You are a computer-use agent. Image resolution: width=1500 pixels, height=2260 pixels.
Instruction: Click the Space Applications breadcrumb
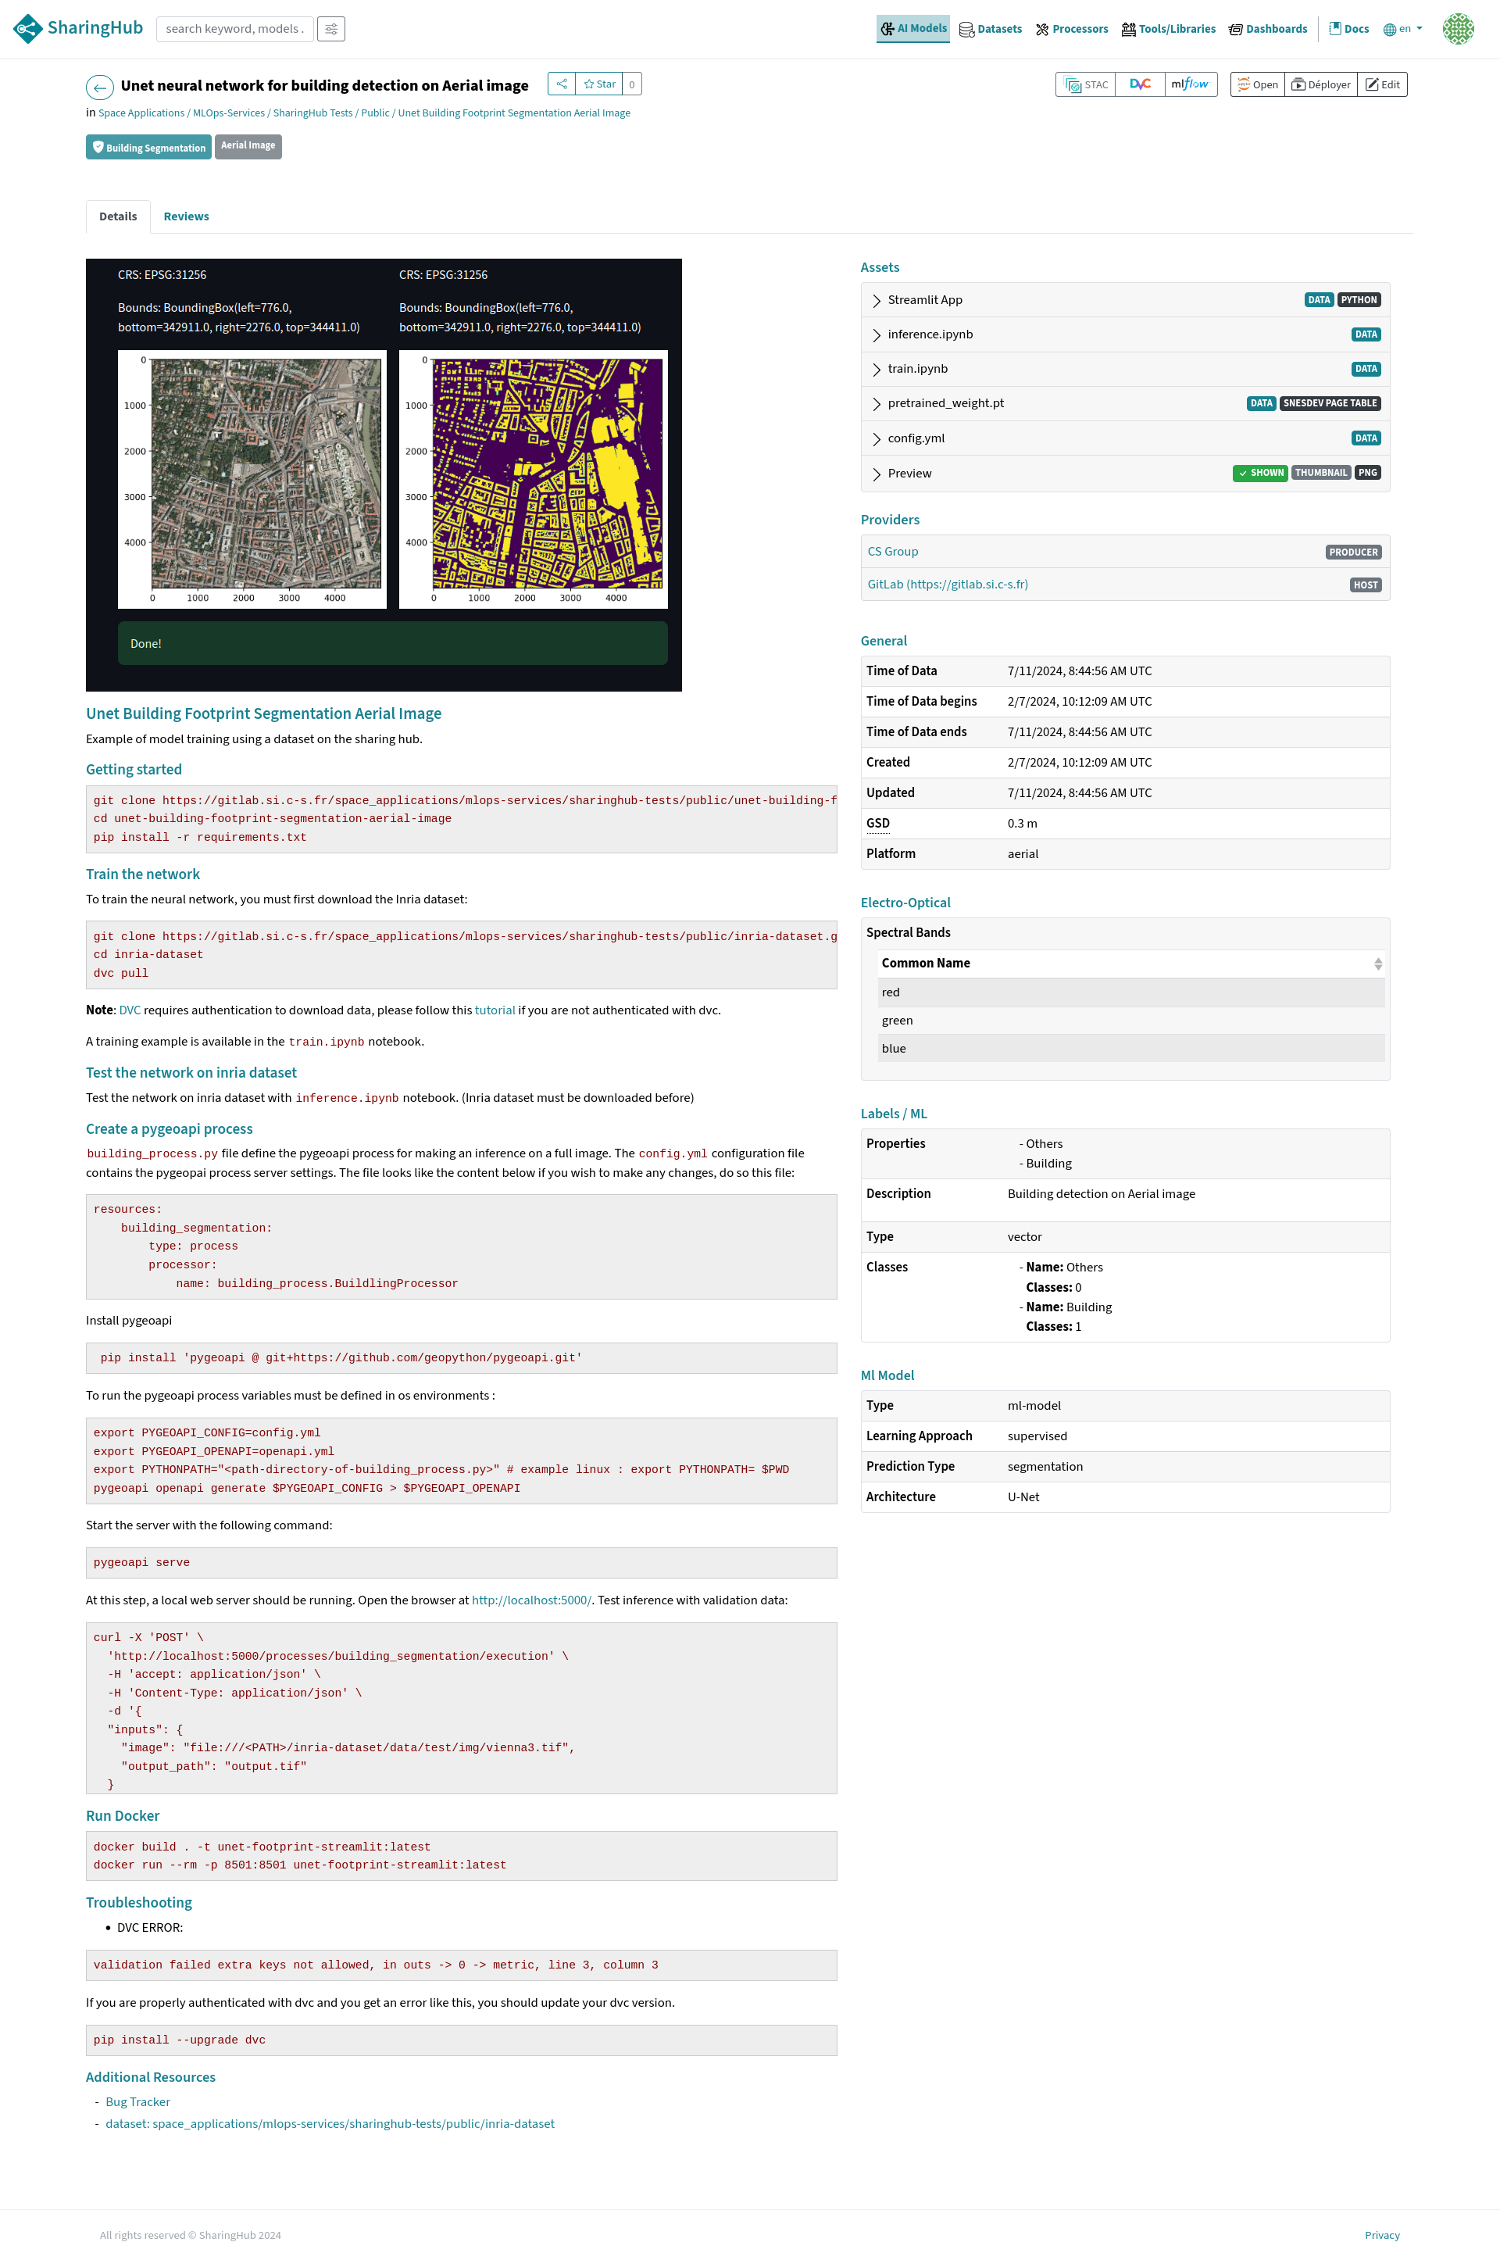point(141,113)
